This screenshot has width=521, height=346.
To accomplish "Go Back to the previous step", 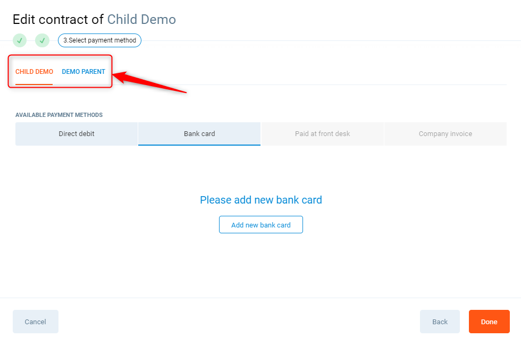I will (x=440, y=322).
